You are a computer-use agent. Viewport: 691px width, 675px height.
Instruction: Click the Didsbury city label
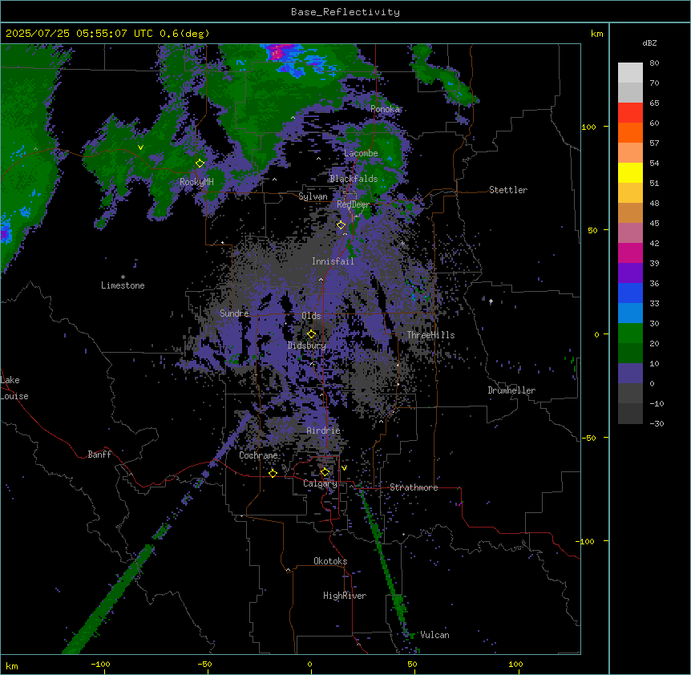tap(306, 346)
